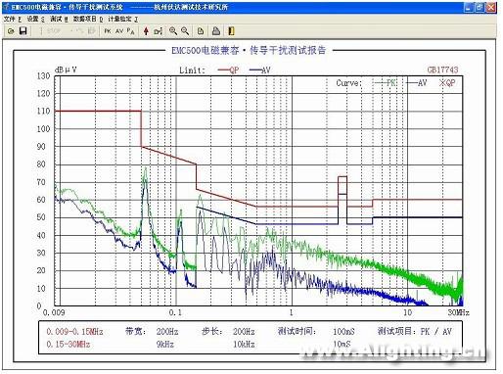Click the marker toolbar icon beside red arrow

click(x=159, y=31)
